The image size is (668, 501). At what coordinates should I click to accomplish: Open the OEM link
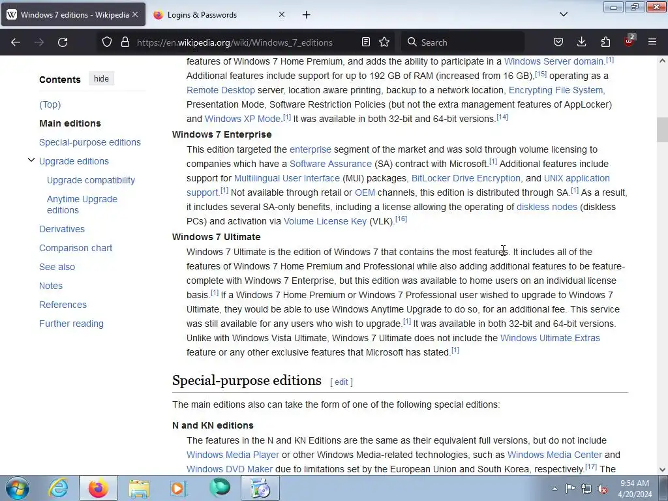pyautogui.click(x=365, y=192)
